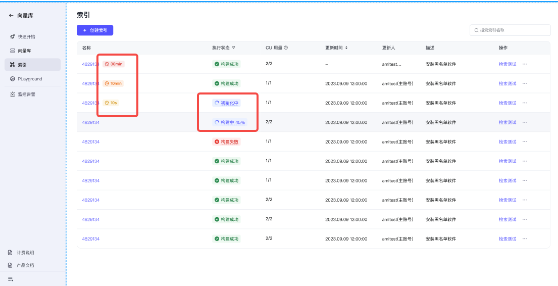
Task: Open more actions for the 初始化中 row
Action: tap(525, 103)
